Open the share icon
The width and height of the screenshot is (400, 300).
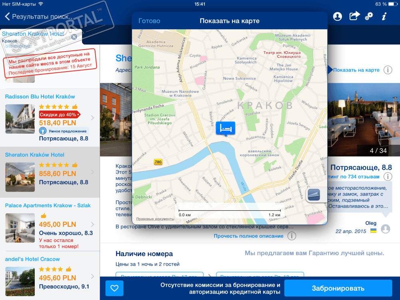coord(354,16)
